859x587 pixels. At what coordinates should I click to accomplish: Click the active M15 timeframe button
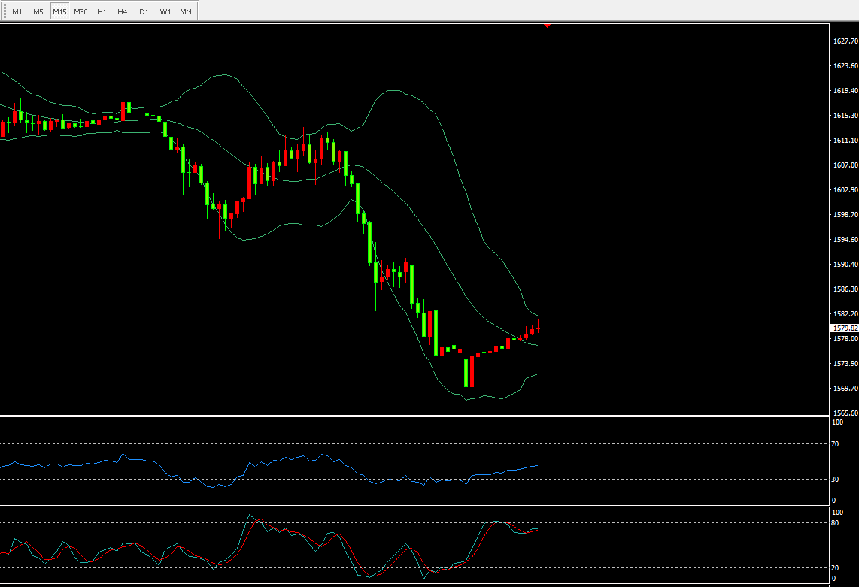(59, 11)
